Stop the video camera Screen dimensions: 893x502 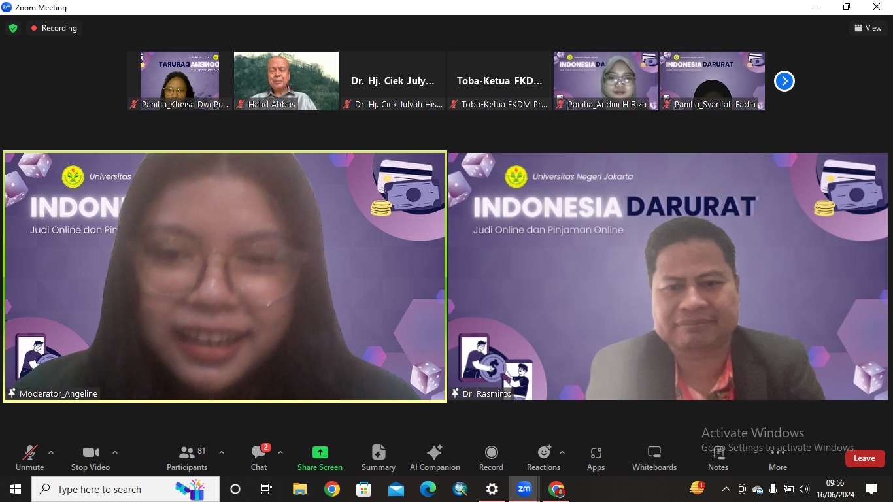(90, 458)
